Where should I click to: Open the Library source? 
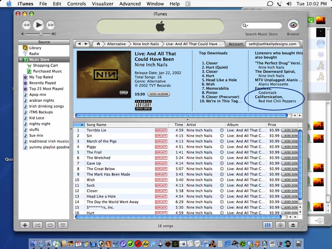(35, 48)
